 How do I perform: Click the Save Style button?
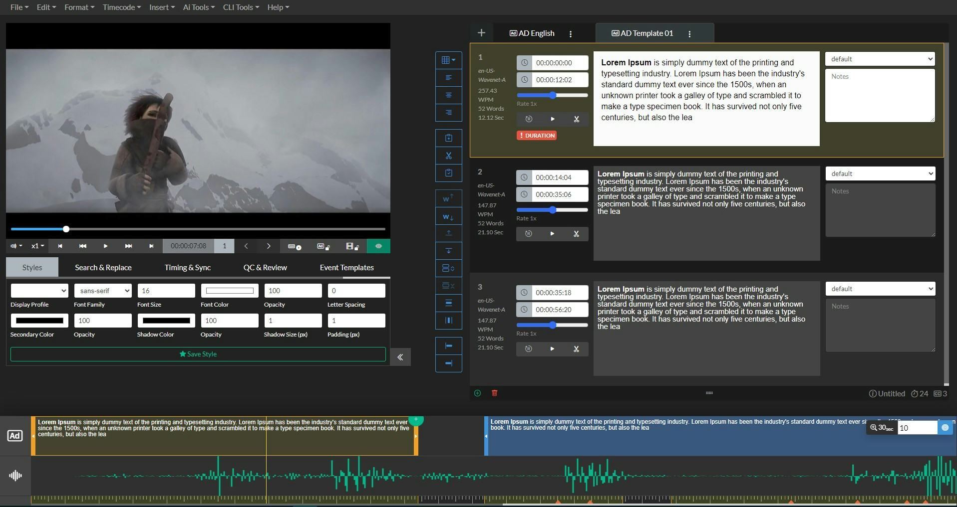(198, 354)
